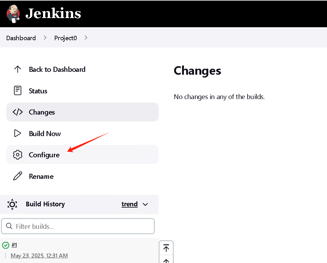Click the Build Now play icon
The image size is (327, 263).
click(x=17, y=133)
